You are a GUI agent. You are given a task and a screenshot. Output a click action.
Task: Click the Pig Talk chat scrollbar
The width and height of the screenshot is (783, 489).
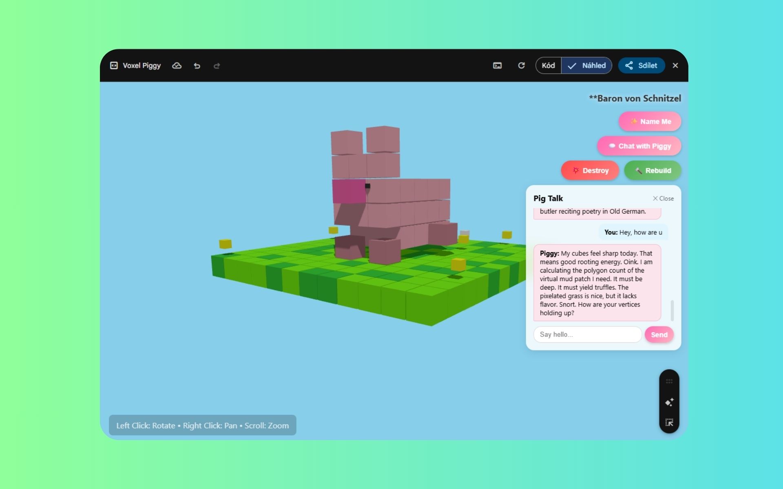[x=672, y=311]
